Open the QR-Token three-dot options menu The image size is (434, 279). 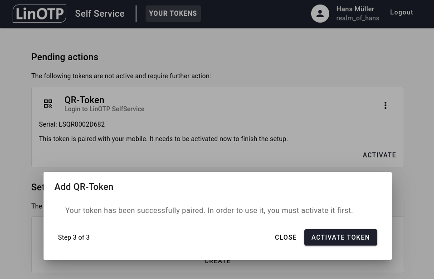coord(385,105)
